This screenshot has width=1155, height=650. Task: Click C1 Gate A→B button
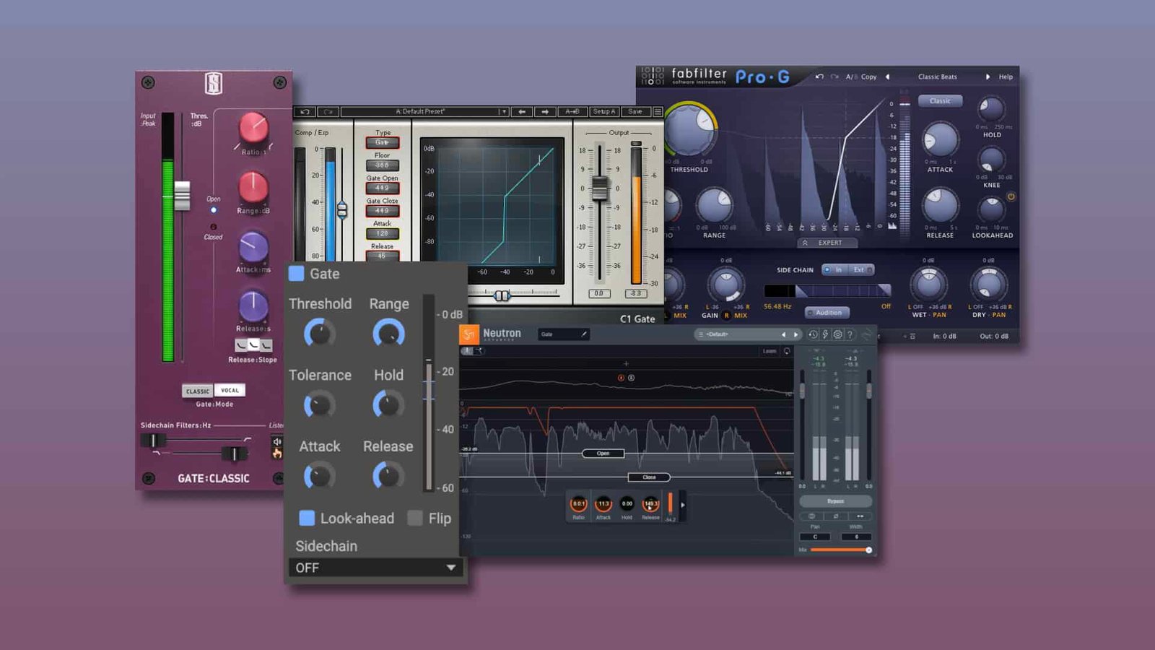click(x=572, y=112)
